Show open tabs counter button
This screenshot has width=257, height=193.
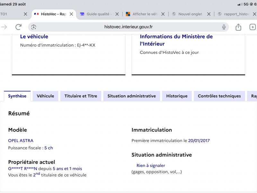pyautogui.click(x=253, y=27)
